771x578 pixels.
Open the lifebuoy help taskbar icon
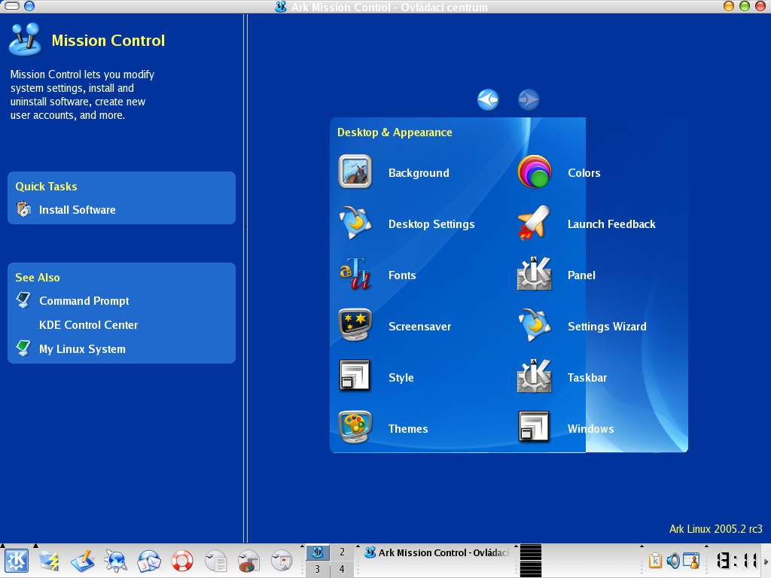tap(182, 561)
